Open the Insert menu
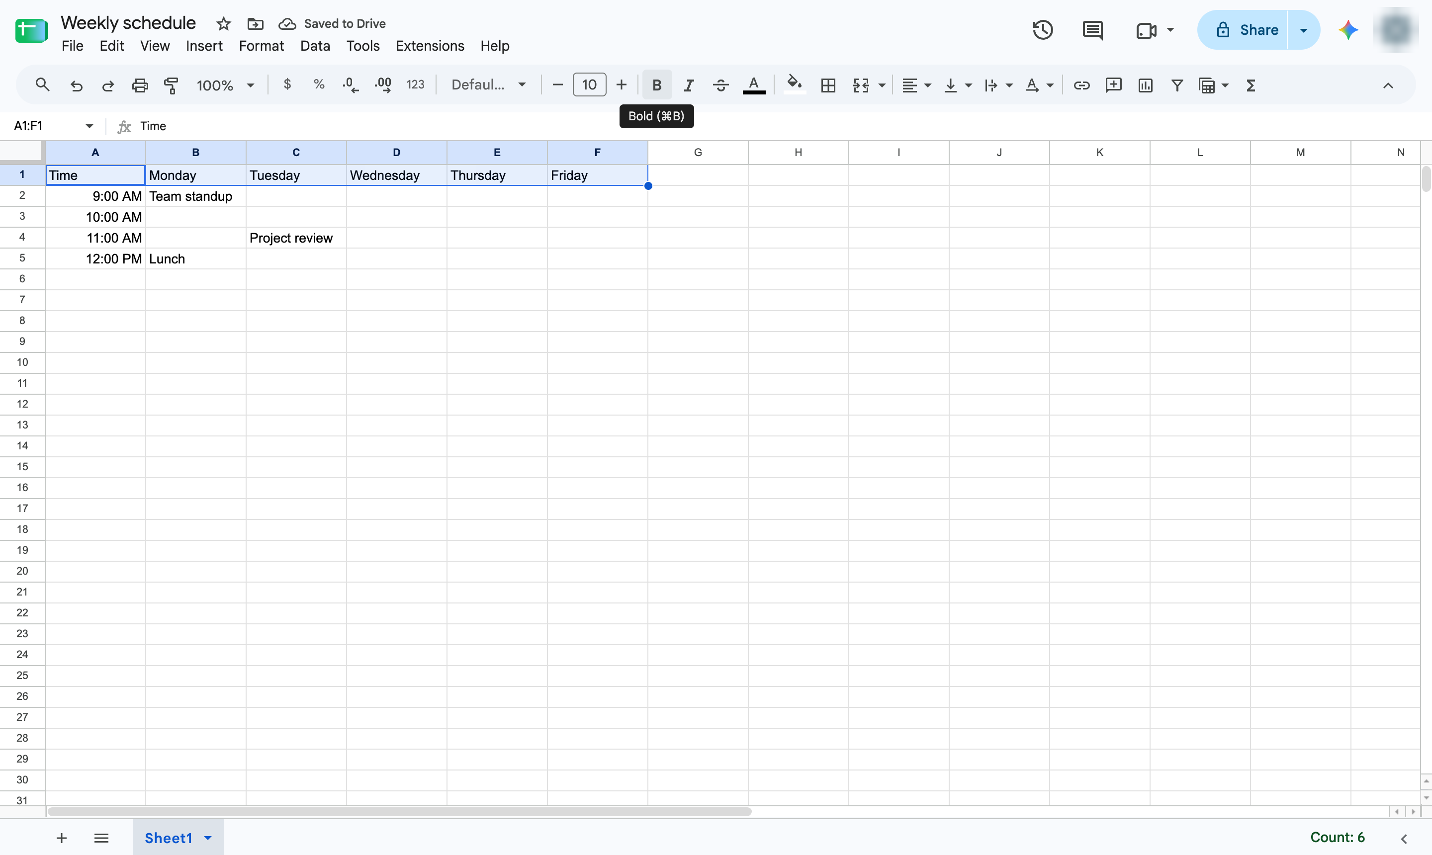1432x855 pixels. (204, 46)
